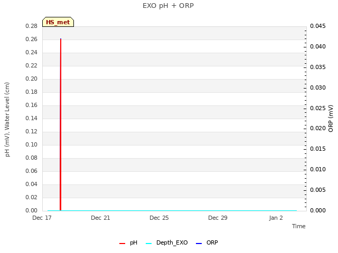338x253 pixels.
Task: Select the pH legend label
Action: tap(134, 242)
